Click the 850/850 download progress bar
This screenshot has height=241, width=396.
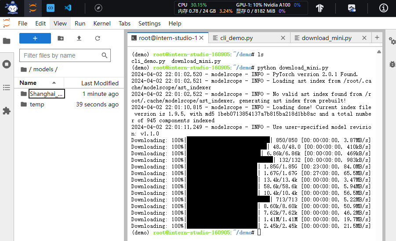[x=228, y=140]
